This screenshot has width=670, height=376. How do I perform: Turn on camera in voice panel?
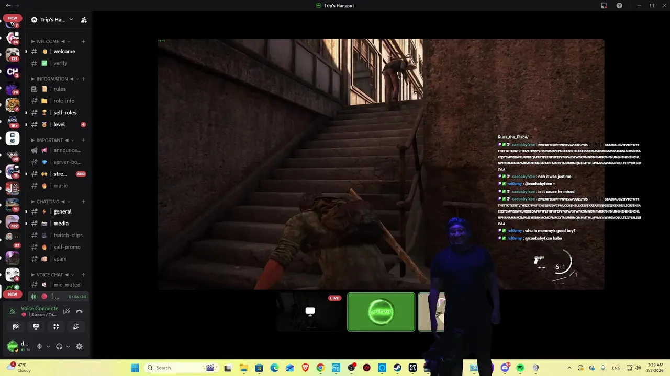16,326
